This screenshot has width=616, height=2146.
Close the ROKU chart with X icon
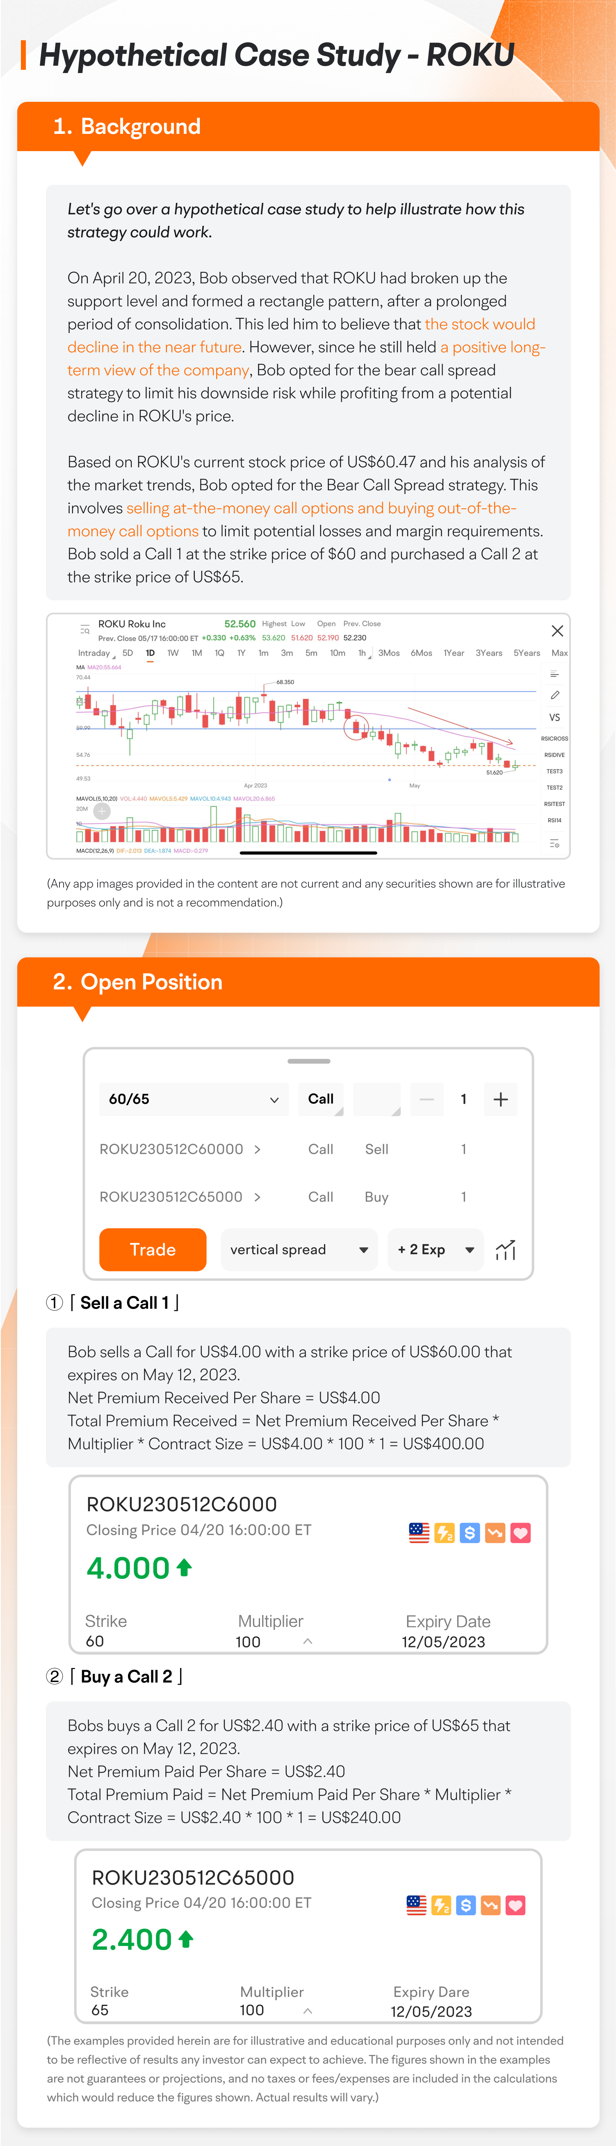tap(557, 631)
